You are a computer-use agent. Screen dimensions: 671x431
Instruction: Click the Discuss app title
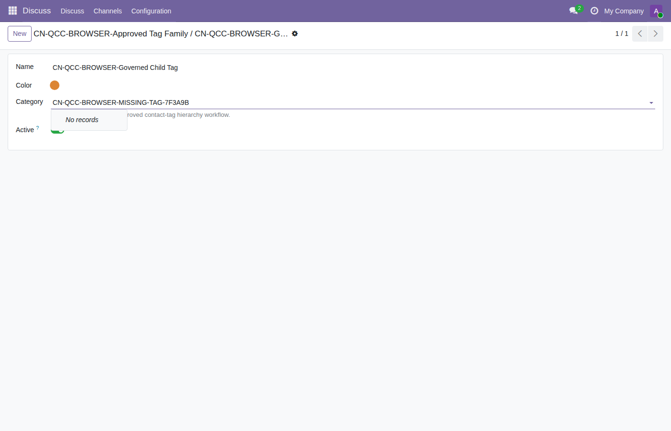tap(36, 11)
